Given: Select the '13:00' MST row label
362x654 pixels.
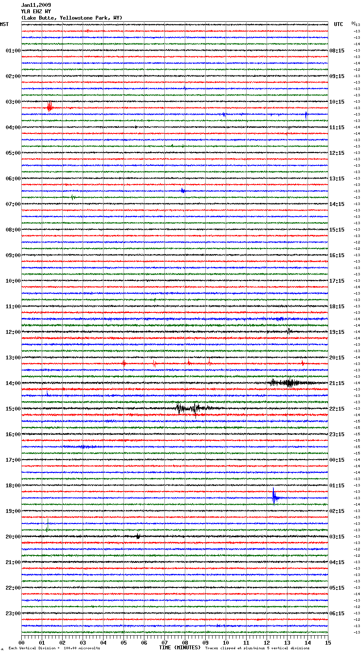Looking at the screenshot, I should 13,358.
